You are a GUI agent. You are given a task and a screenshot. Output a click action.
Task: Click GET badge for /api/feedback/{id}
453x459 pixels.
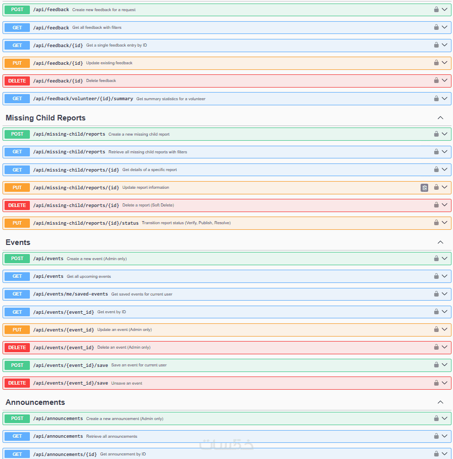coord(17,46)
